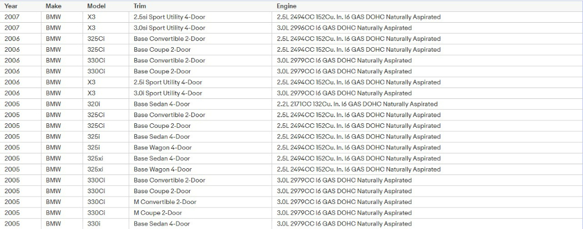Image resolution: width=583 pixels, height=229 pixels.
Task: Click the 325i model in the Base Sedan row
Action: [x=94, y=137]
